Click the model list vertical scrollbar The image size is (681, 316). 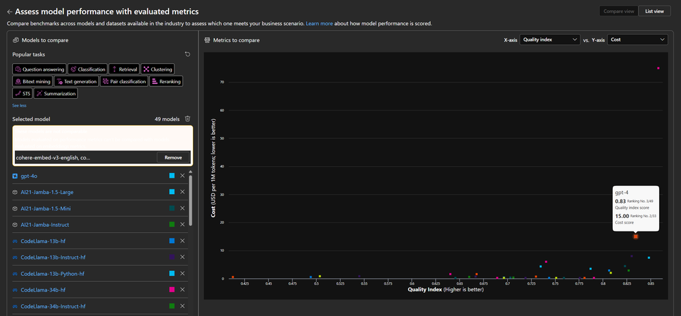(x=191, y=200)
